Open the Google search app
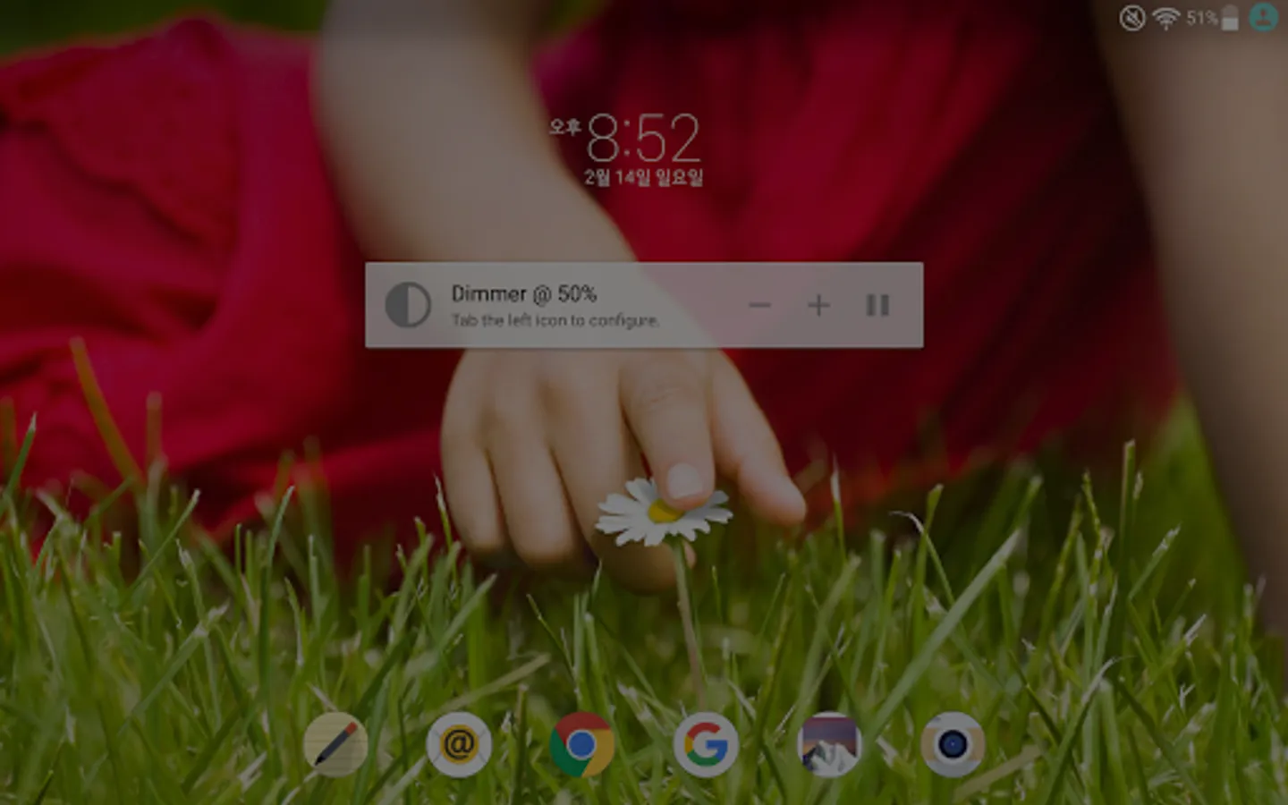 click(705, 744)
